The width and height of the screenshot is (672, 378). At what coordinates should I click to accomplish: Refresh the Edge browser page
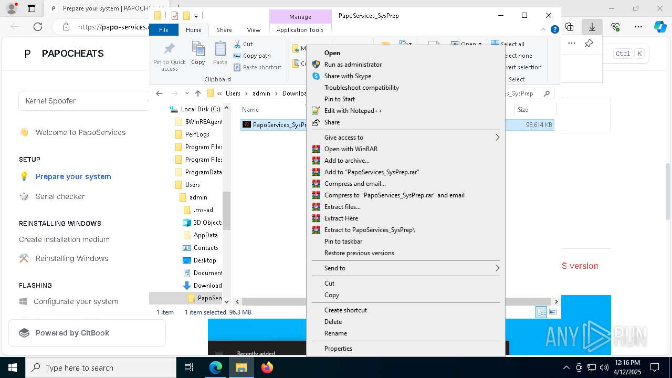pyautogui.click(x=38, y=26)
